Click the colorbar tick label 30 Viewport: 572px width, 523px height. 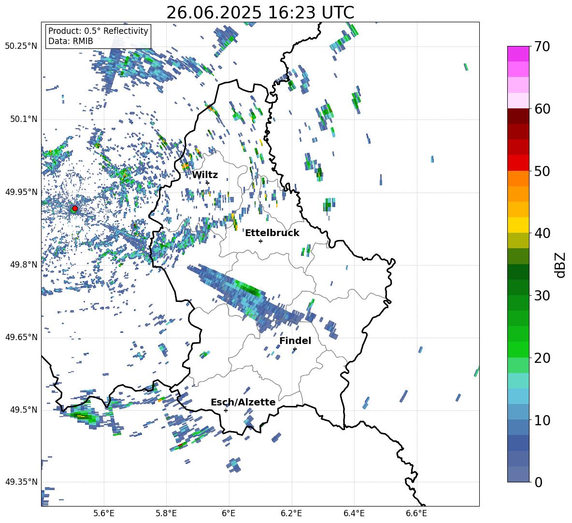(543, 296)
